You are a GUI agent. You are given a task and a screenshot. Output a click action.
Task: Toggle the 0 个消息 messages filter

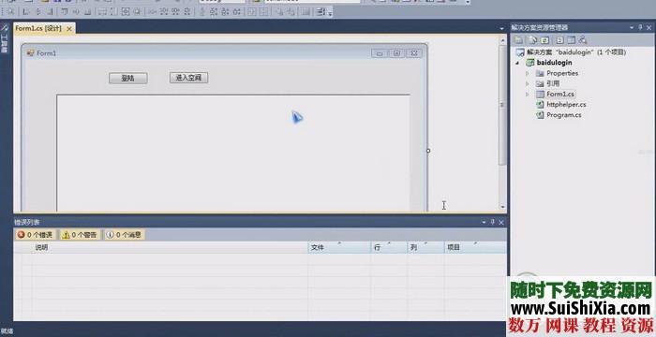point(125,235)
